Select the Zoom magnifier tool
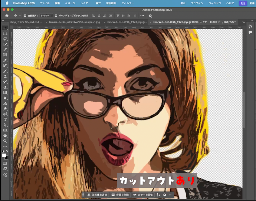This screenshot has width=256, height=201. [x=5, y=141]
